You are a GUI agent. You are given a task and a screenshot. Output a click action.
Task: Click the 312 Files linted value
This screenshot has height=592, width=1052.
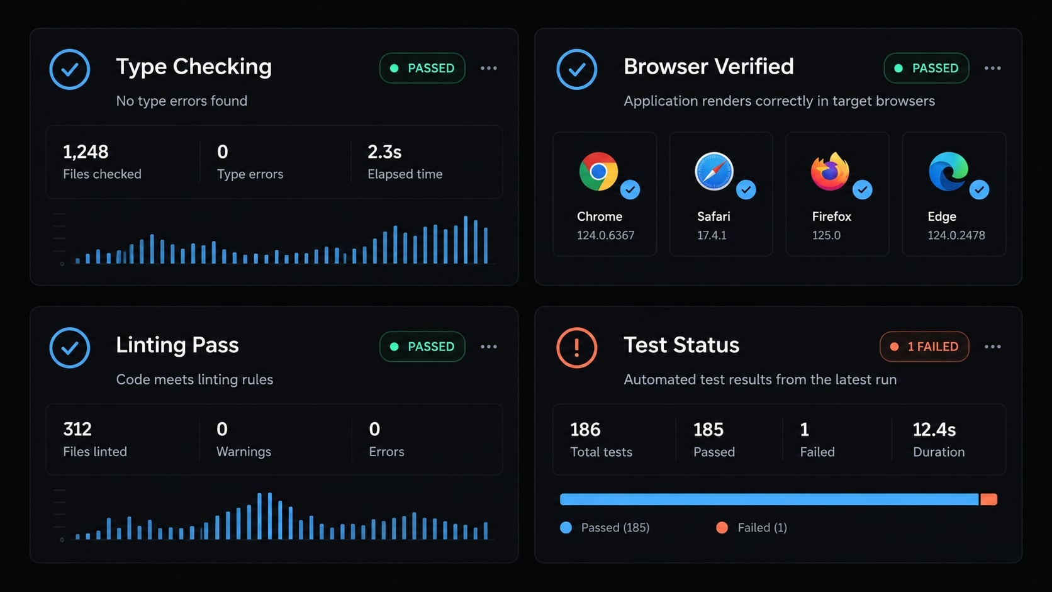(77, 429)
